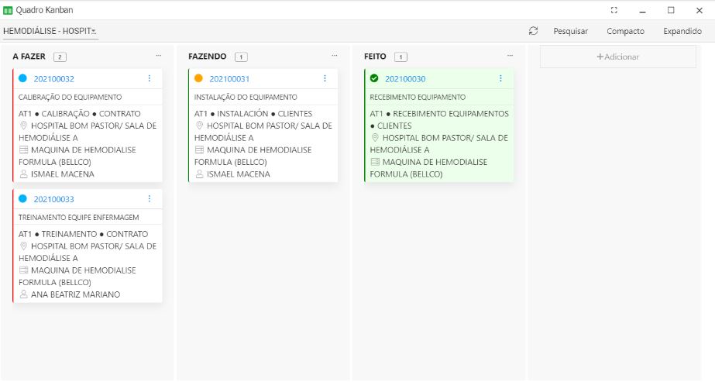715x382 pixels.
Task: Click person icon beside ISMAEL MACENA in A FAZER
Action: 24,174
